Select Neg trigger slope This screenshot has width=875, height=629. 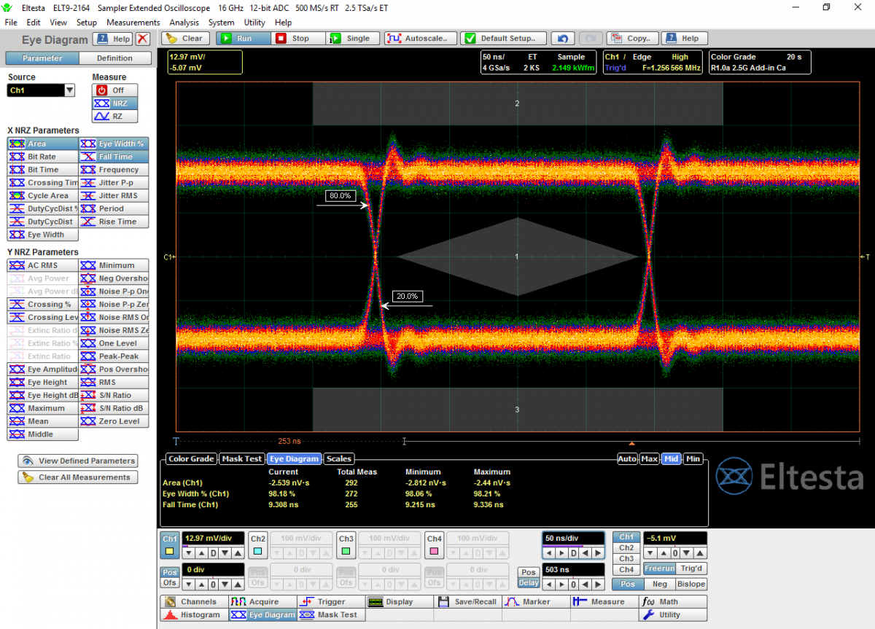658,584
